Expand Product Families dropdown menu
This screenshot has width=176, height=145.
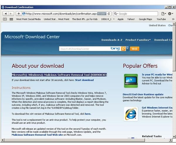[138, 40]
